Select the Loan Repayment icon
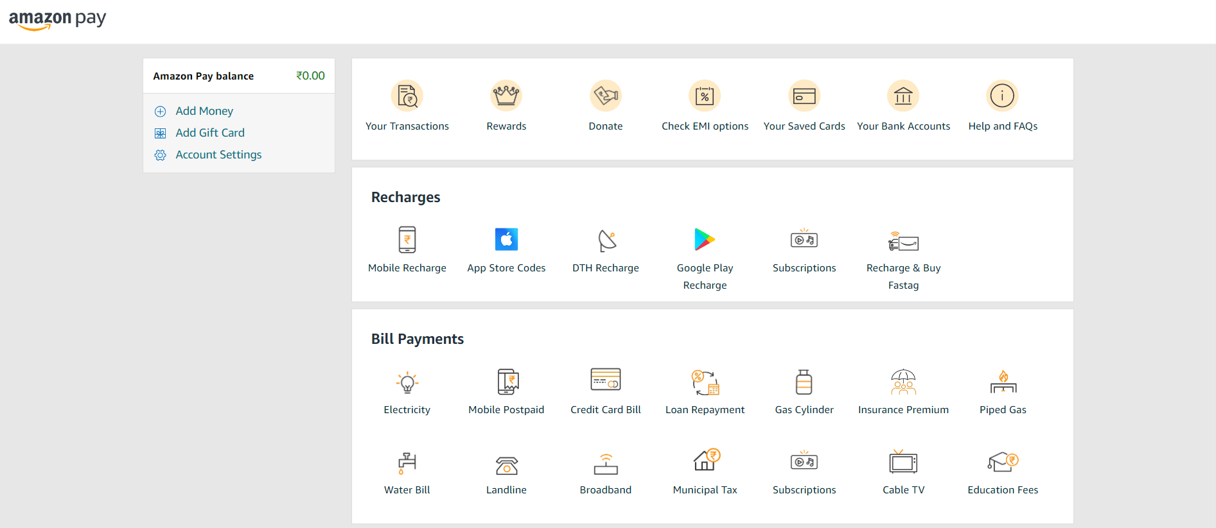 click(x=705, y=382)
